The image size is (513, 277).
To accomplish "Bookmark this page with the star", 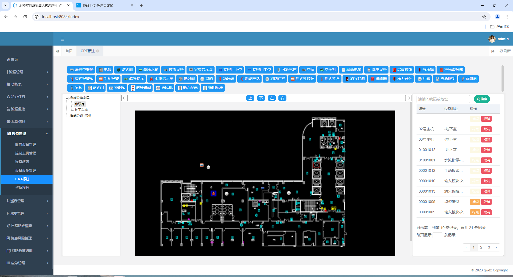I will click(484, 17).
